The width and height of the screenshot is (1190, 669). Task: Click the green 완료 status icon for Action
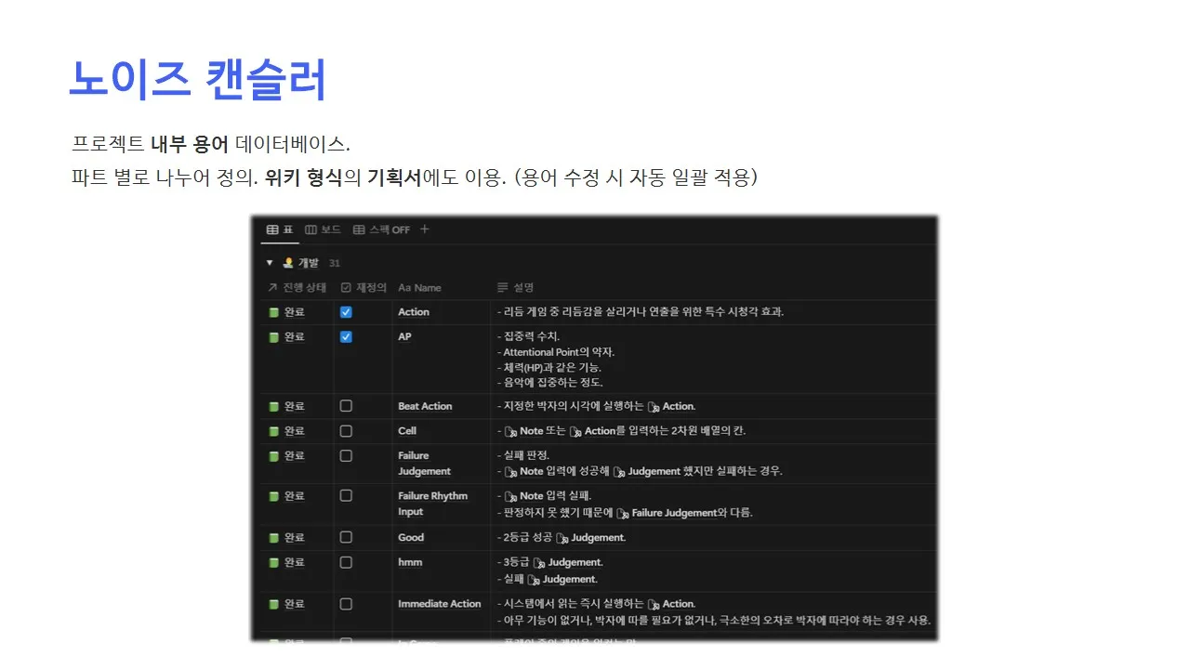273,312
